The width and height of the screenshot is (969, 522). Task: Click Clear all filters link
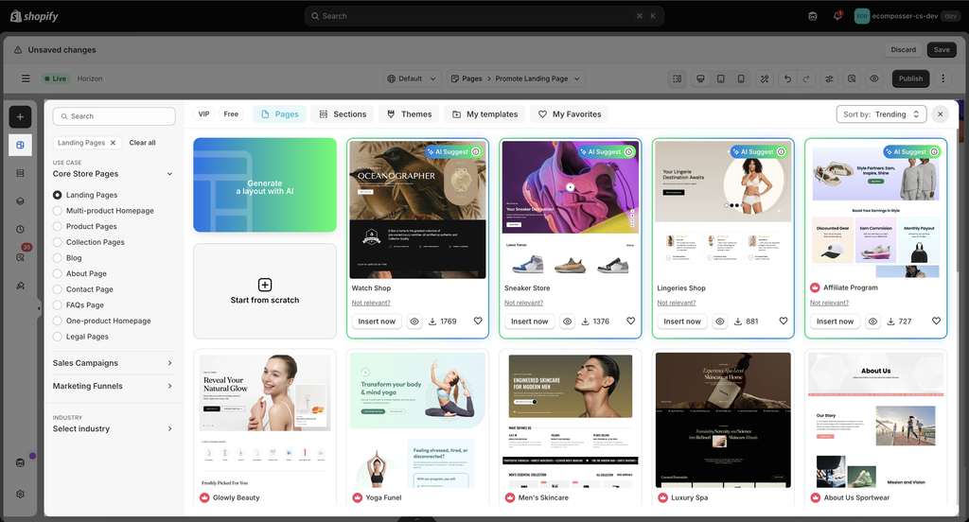(x=142, y=143)
